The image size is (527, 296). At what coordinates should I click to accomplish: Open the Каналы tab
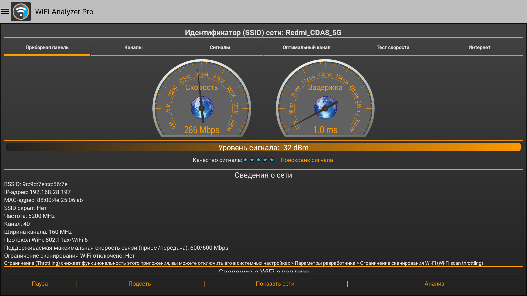click(x=133, y=47)
